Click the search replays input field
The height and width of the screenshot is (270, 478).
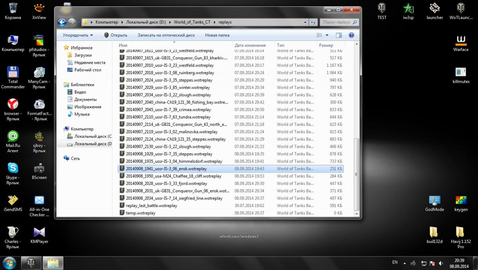tap(340, 22)
